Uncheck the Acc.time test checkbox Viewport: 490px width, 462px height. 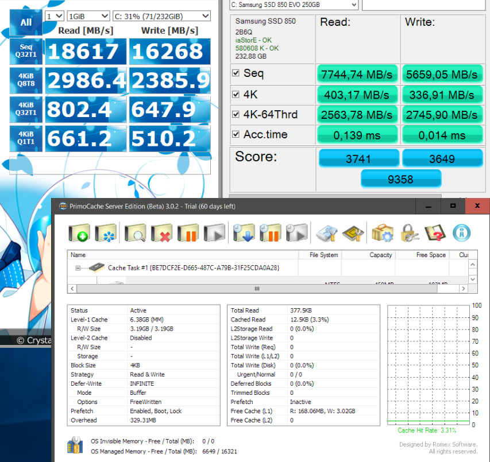tap(236, 134)
